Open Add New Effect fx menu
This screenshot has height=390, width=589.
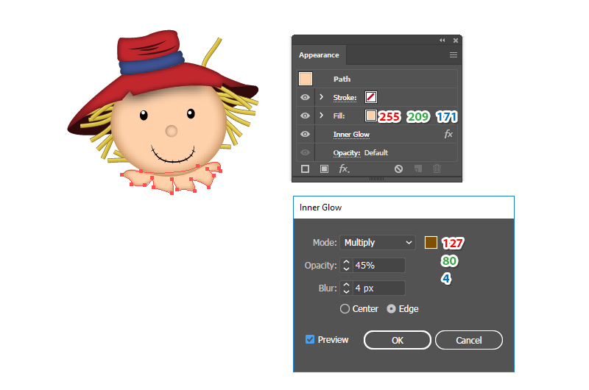coord(344,169)
